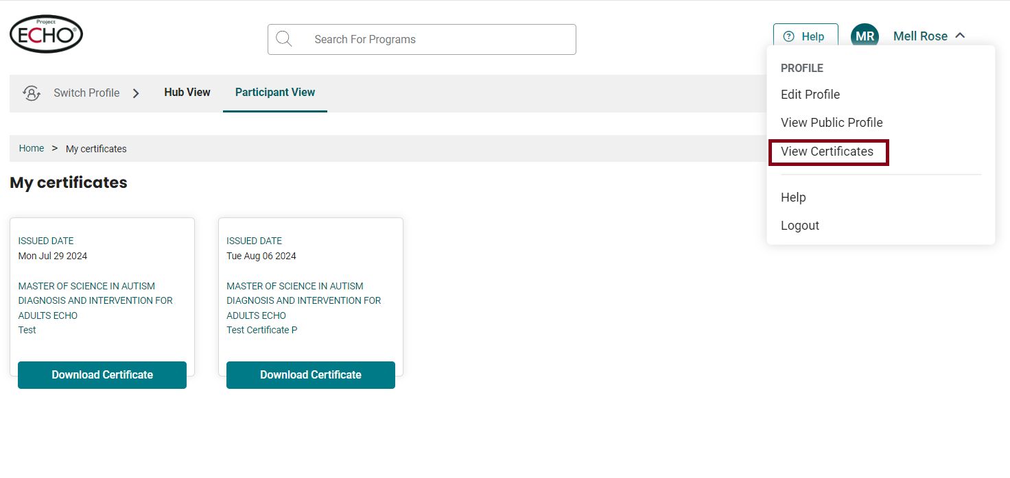Expand the Switch Profile chevron arrow
This screenshot has width=1010, height=478.
(x=136, y=93)
